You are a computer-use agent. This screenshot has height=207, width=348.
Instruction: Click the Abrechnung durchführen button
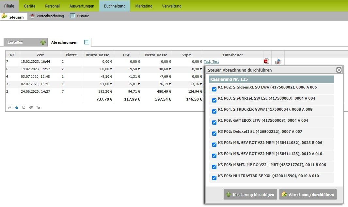308,195
